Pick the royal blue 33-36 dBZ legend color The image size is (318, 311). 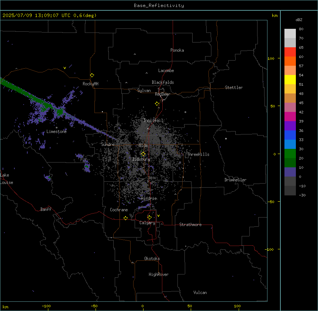tap(290, 135)
